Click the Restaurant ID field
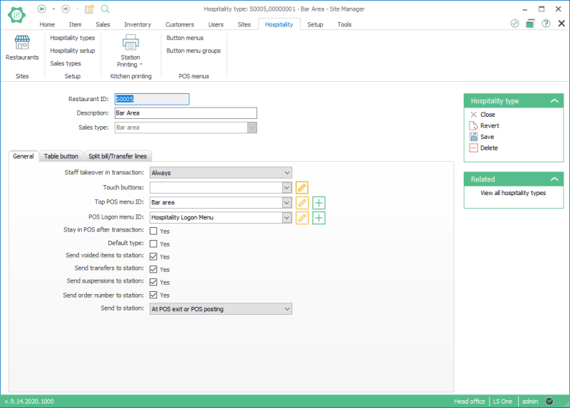Image resolution: width=570 pixels, height=408 pixels. point(152,99)
